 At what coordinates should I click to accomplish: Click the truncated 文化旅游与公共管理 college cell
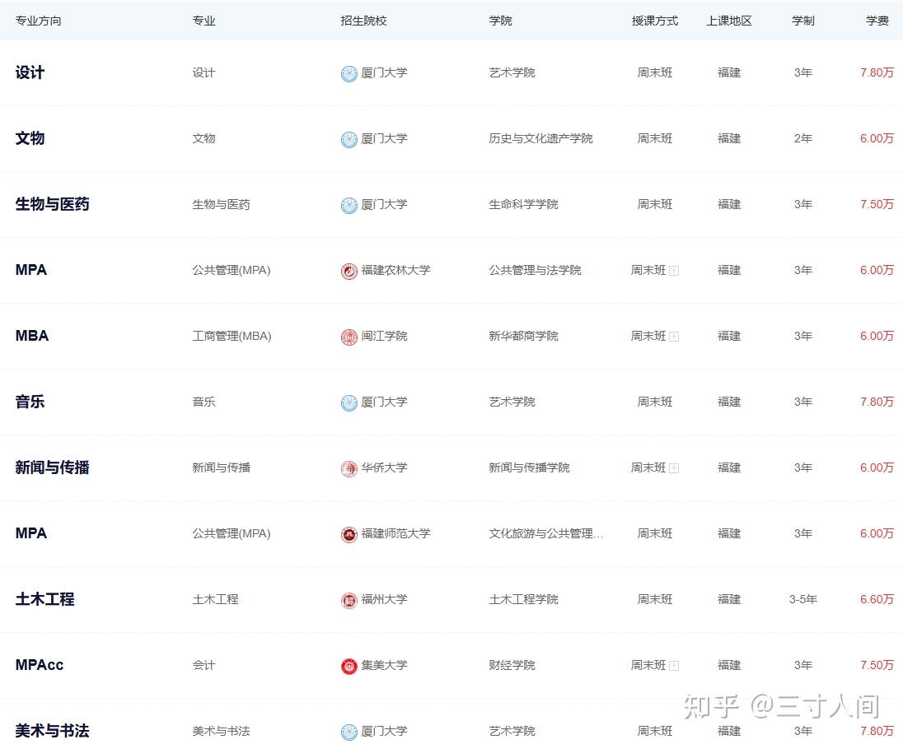[x=546, y=533]
